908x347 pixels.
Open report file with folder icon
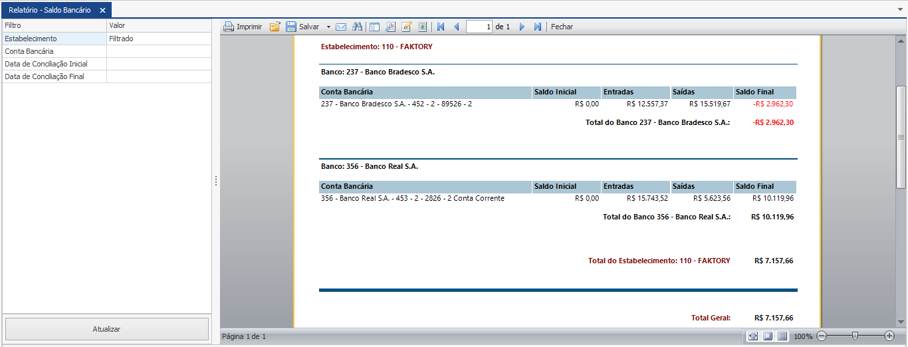pos(275,27)
